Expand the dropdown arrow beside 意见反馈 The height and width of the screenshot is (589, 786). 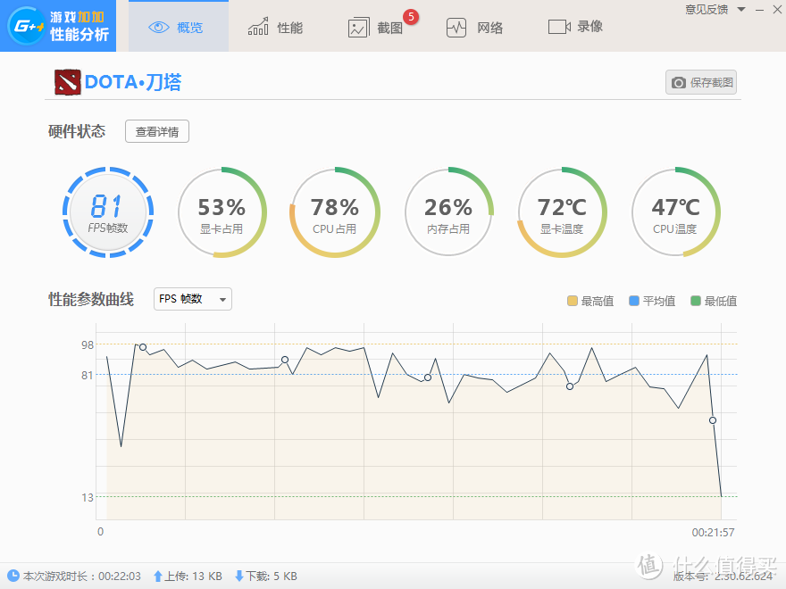pyautogui.click(x=741, y=10)
